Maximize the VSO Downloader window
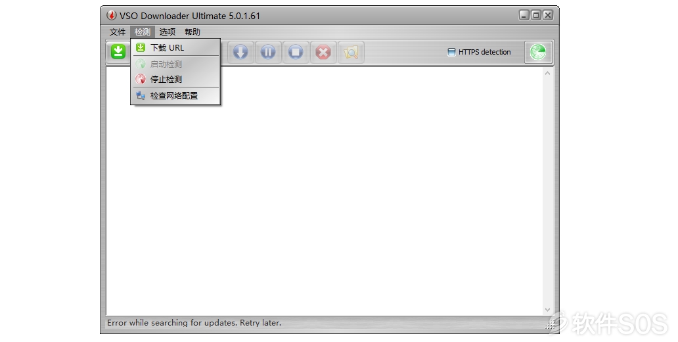This screenshot has height=342, width=678. coord(535,15)
